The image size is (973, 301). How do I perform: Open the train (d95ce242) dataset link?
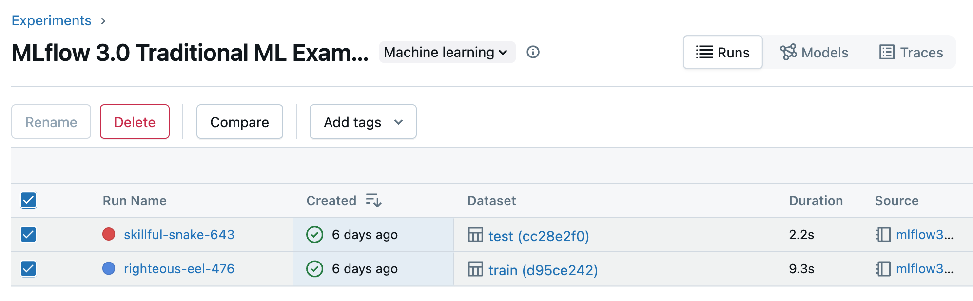543,270
